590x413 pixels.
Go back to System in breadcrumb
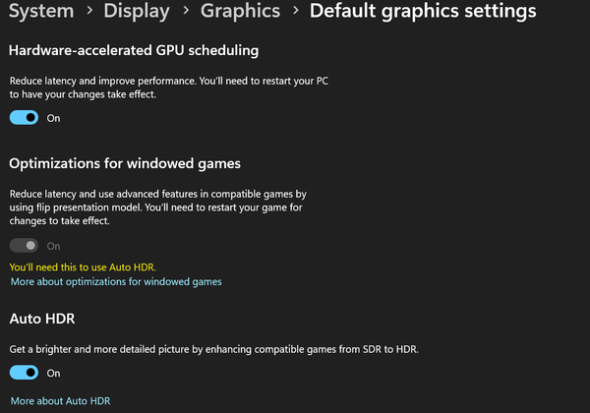[41, 11]
